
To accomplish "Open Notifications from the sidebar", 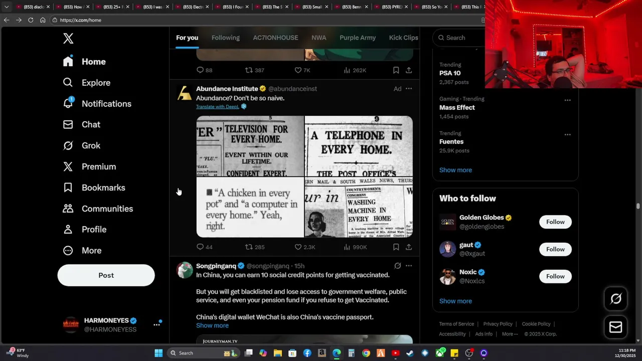I will pyautogui.click(x=97, y=104).
